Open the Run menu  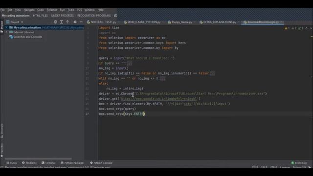(62, 10)
